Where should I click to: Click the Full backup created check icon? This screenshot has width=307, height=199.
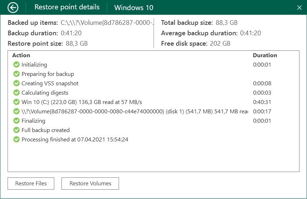17,130
